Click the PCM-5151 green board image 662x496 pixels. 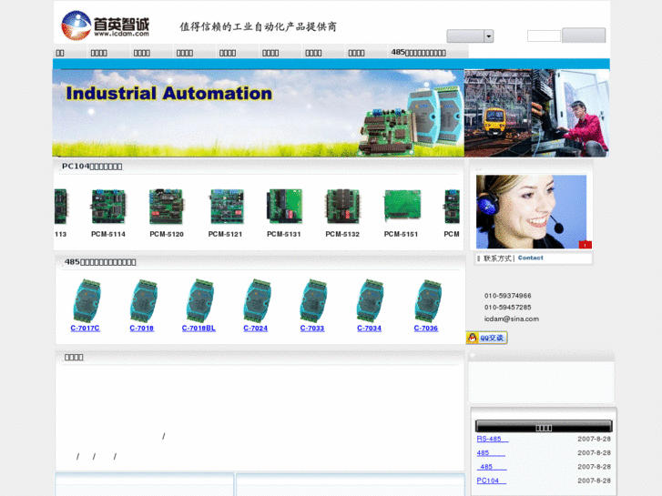click(x=401, y=207)
